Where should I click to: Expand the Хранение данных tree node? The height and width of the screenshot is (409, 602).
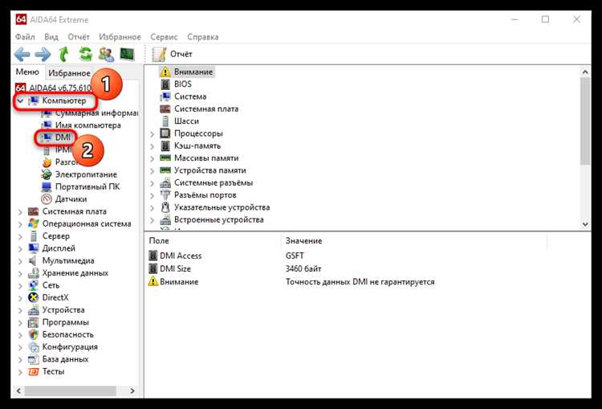[20, 273]
